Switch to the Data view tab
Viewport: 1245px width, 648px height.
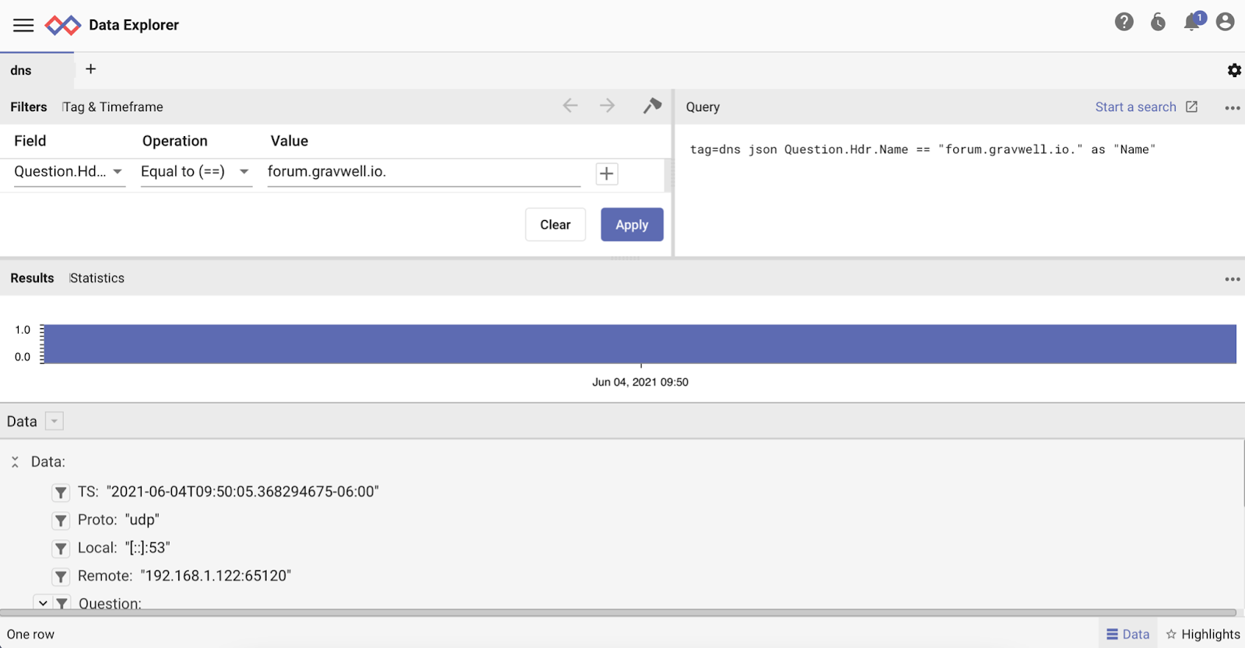coord(1128,635)
